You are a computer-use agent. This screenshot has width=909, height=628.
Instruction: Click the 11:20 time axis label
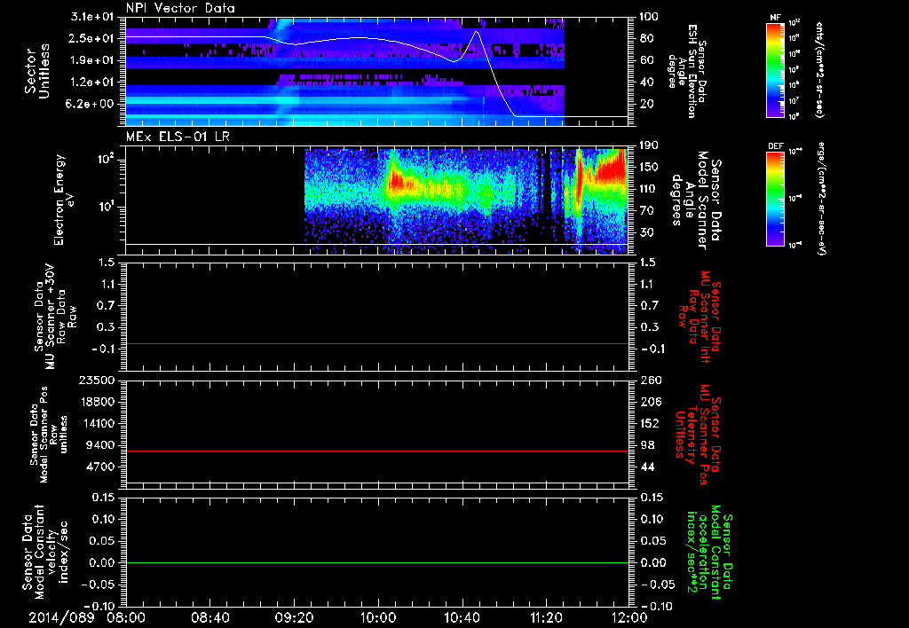pyautogui.click(x=546, y=617)
